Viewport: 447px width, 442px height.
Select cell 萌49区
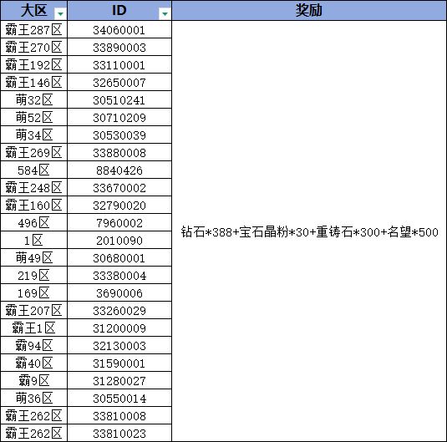tap(34, 257)
